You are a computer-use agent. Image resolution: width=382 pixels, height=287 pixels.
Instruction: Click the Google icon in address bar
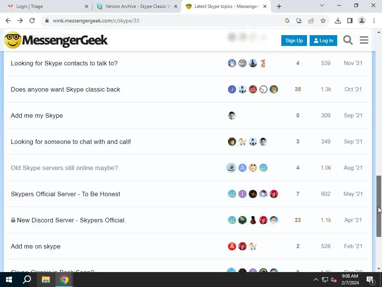[x=287, y=21]
